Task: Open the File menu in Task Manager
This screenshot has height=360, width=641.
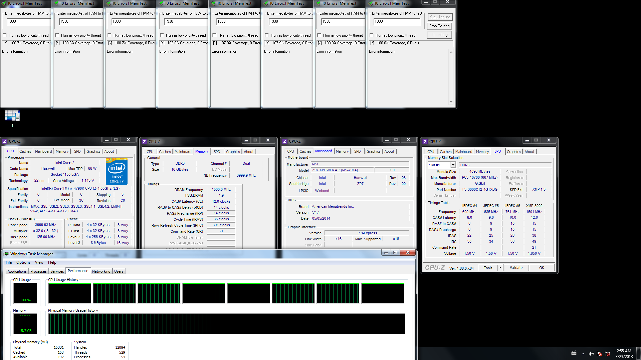Action: point(9,262)
